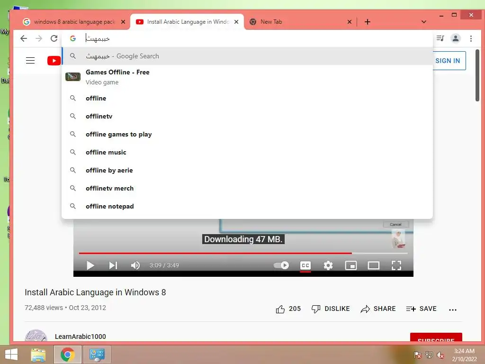This screenshot has height=364, width=485.
Task: Close the Install Arabic Language tab
Action: tap(236, 22)
